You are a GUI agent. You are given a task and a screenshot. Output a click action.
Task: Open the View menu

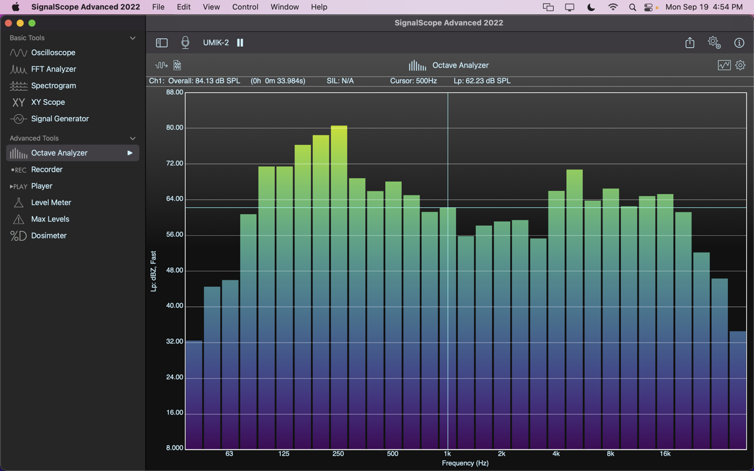[211, 7]
